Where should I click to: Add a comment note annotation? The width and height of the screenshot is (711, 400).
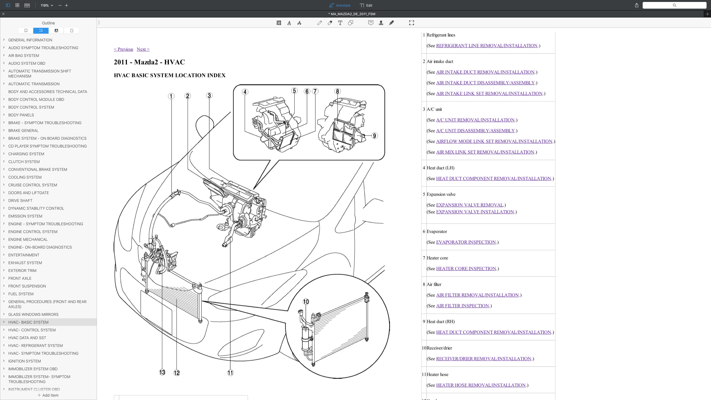tap(371, 23)
